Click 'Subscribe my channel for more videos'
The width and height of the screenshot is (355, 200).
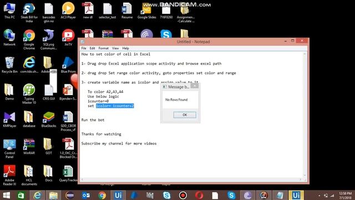pyautogui.click(x=119, y=143)
